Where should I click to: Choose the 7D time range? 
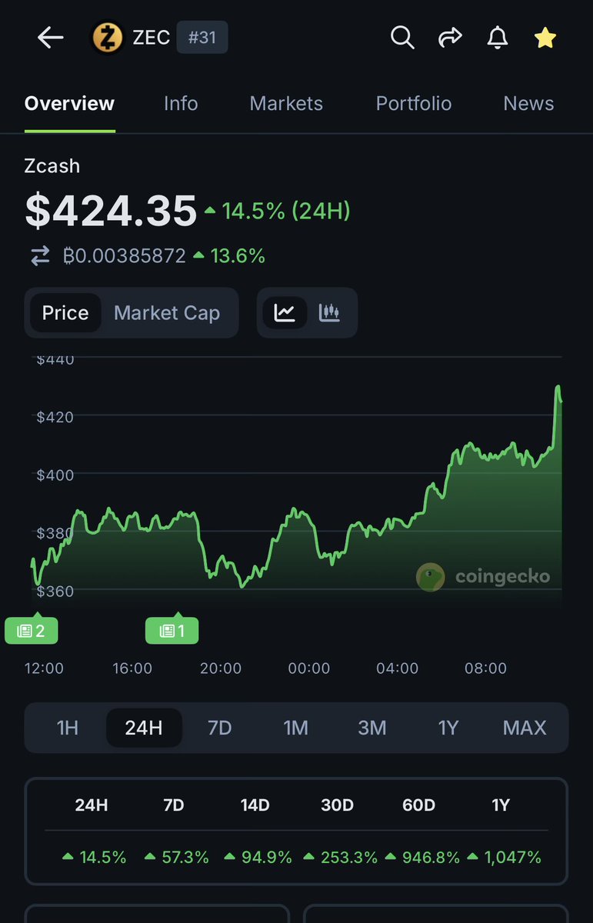click(x=220, y=728)
